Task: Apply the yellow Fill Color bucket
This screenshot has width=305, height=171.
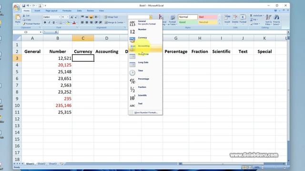Action: pyautogui.click(x=68, y=23)
